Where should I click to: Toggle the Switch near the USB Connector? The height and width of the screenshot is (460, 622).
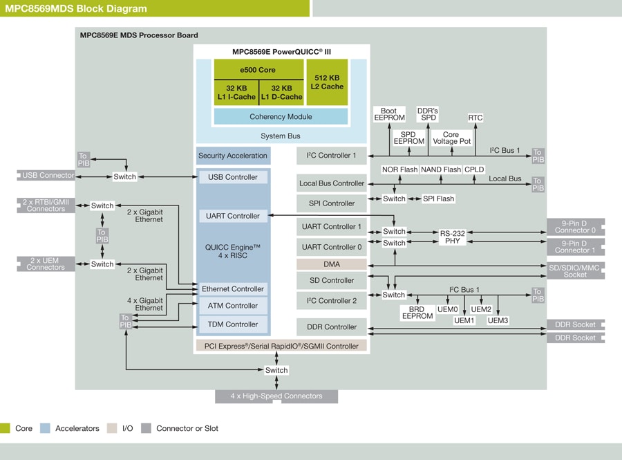pyautogui.click(x=124, y=176)
